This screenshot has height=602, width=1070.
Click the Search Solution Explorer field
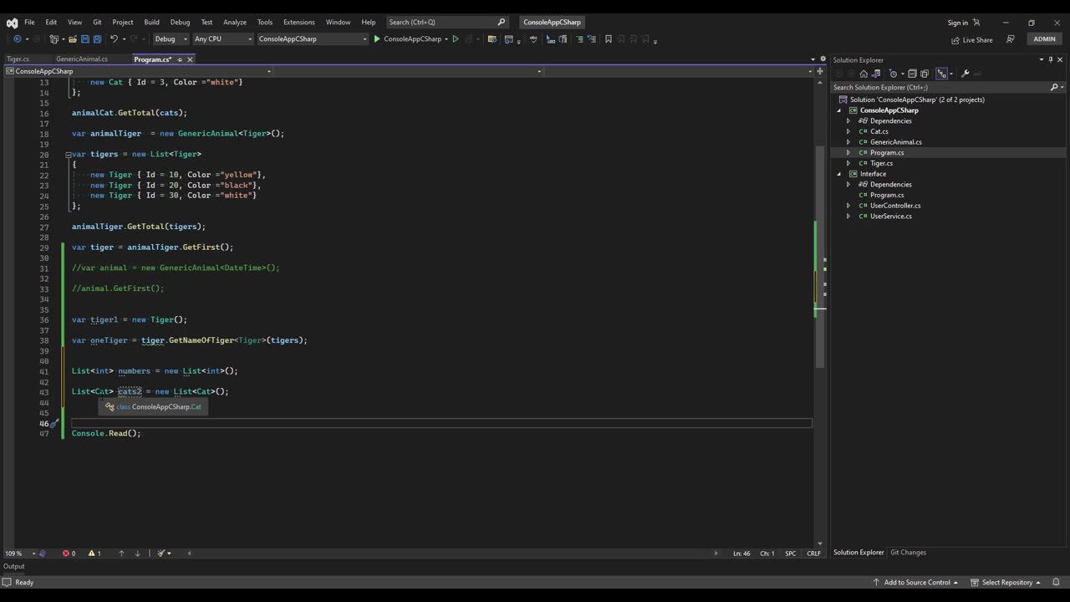pos(940,87)
